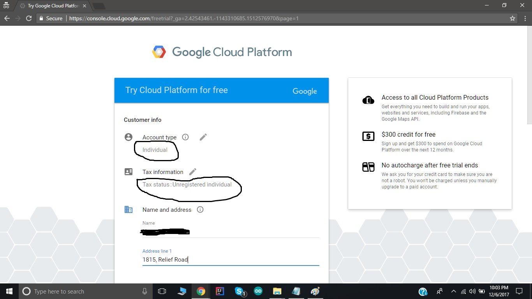
Task: Edit the Account type with pencil icon
Action: pos(203,137)
